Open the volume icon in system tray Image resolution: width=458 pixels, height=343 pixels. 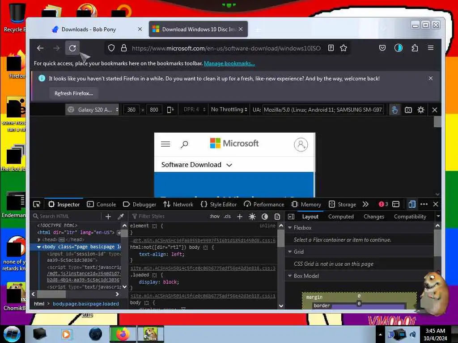(413, 335)
